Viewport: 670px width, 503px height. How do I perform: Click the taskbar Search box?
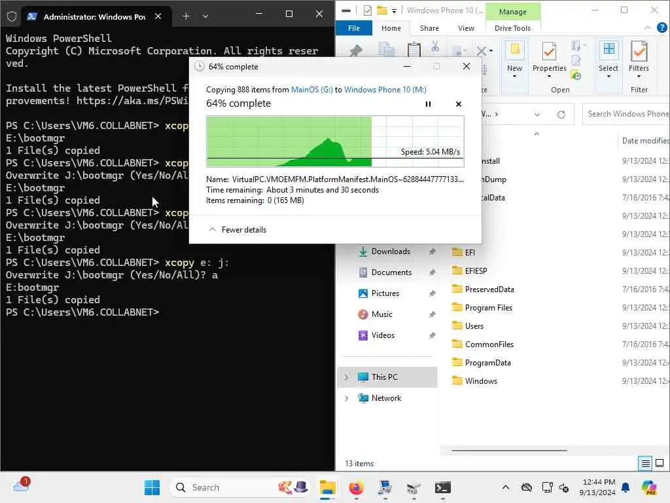[240, 487]
